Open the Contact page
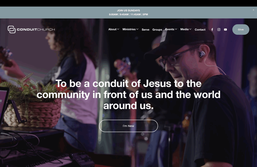 coord(200,30)
